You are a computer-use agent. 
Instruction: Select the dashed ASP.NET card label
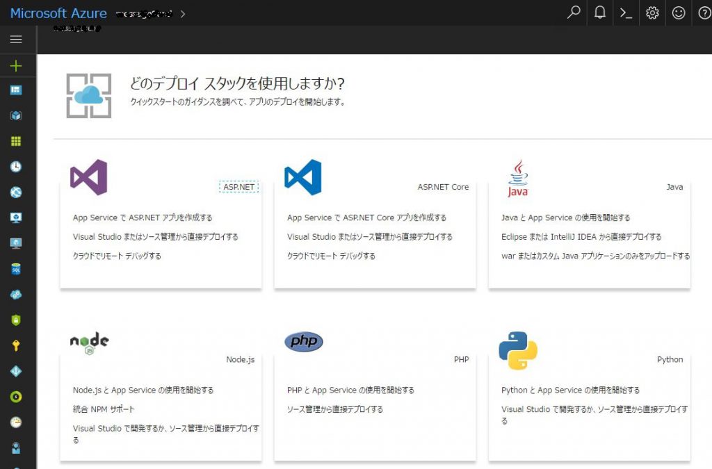coord(239,186)
